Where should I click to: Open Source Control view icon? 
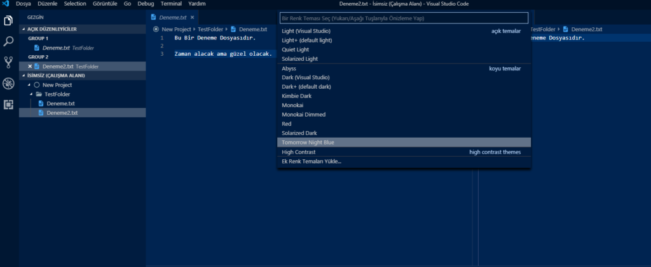click(8, 63)
